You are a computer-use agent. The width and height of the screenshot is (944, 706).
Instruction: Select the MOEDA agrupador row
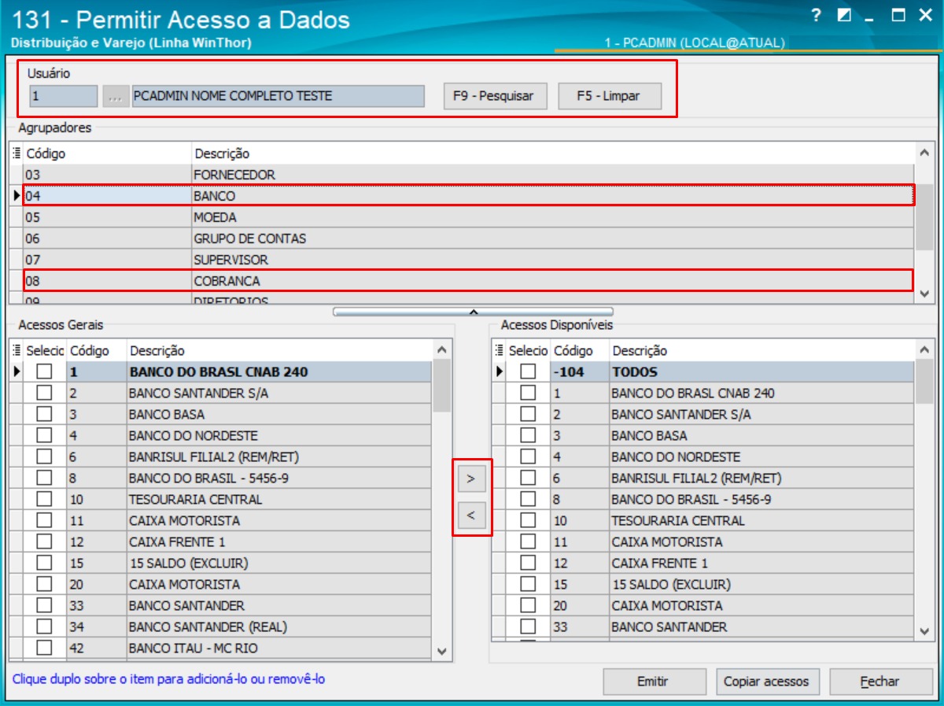pyautogui.click(x=469, y=216)
